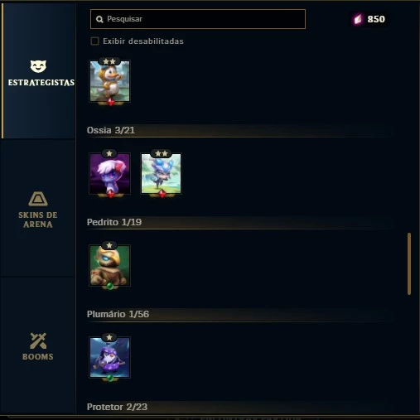Viewport: 420px width, 420px height.
Task: Click the magnifying glass search icon
Action: (x=99, y=19)
